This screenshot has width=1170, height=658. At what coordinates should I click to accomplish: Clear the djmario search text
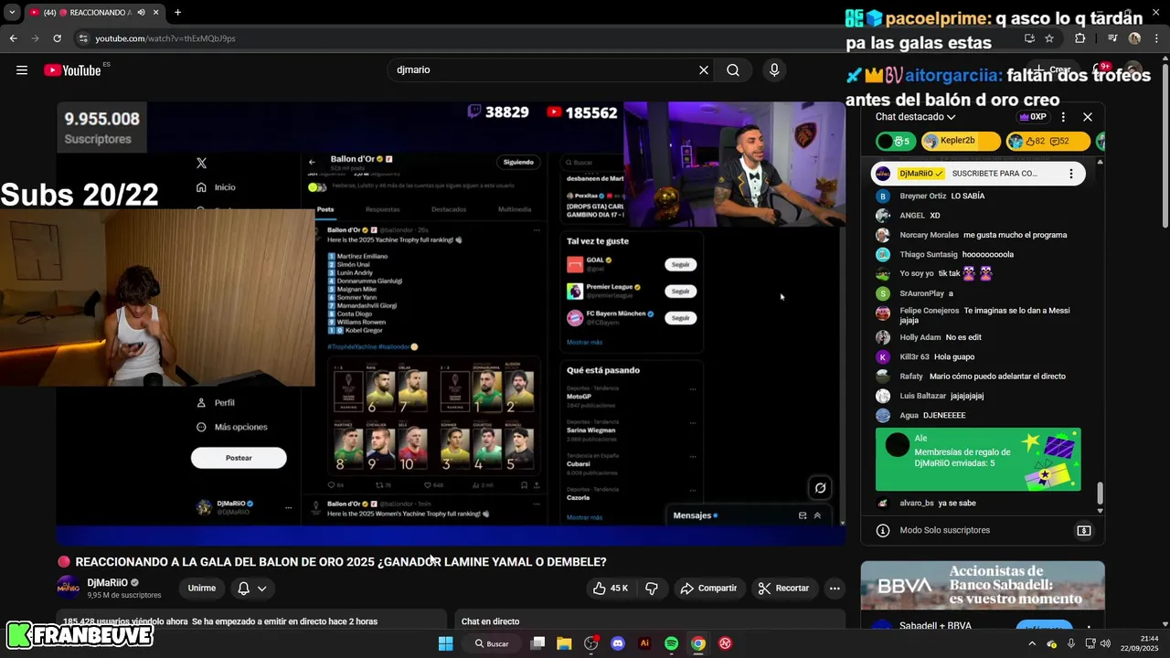point(704,70)
